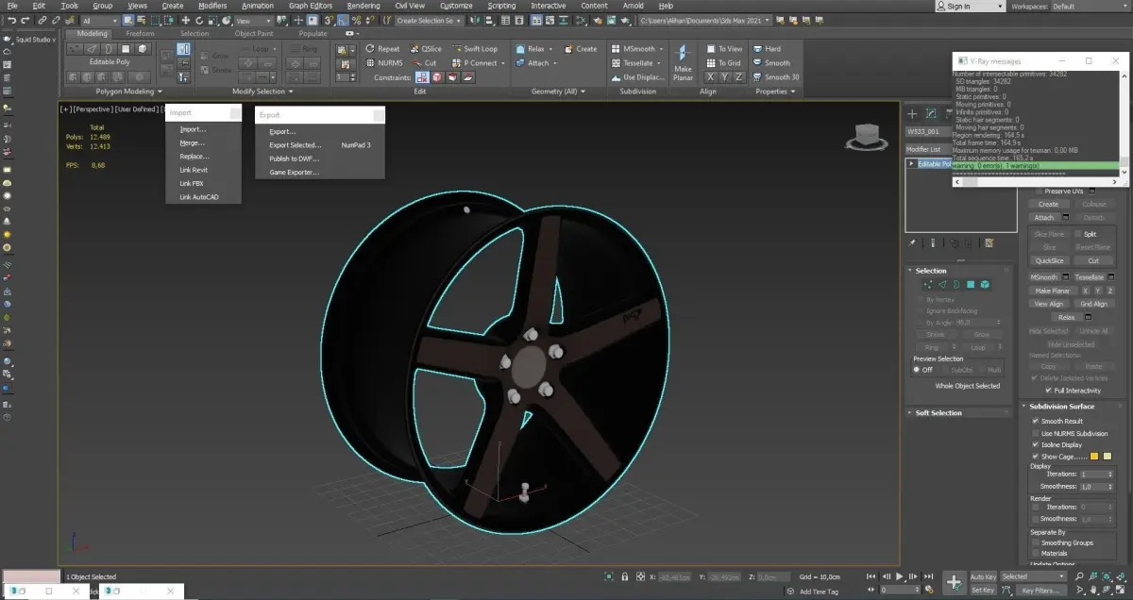Click the Swift Loop tool

point(474,49)
